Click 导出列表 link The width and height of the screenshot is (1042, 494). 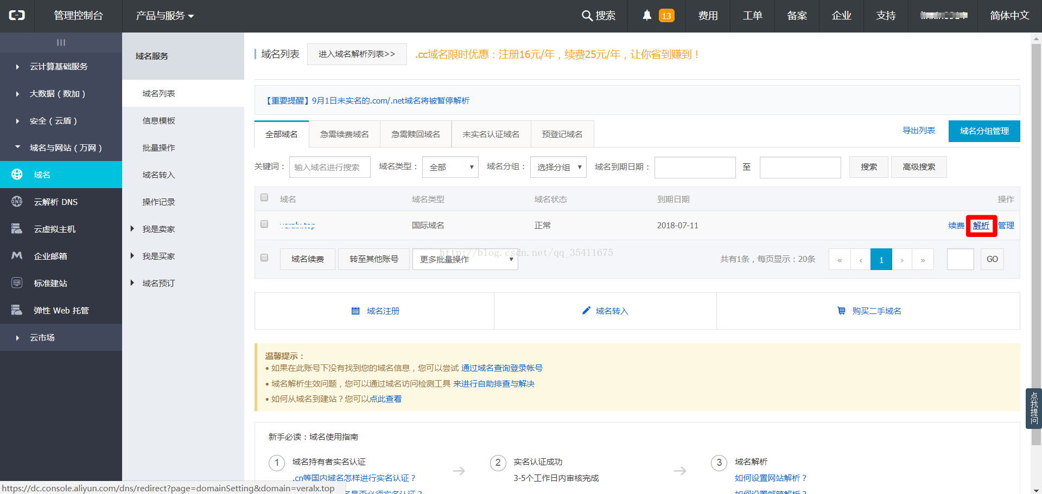pyautogui.click(x=918, y=131)
